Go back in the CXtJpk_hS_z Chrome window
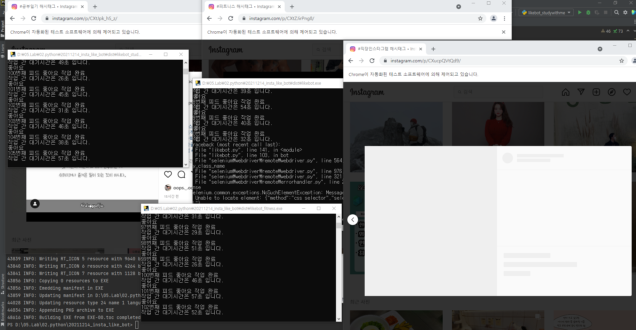This screenshot has width=636, height=330. pos(12,18)
